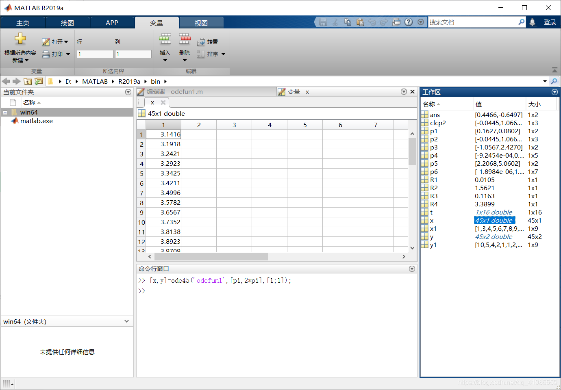Screen dimensions: 561x390
Task: Click the variable grid scroll down arrow
Action: [412, 247]
